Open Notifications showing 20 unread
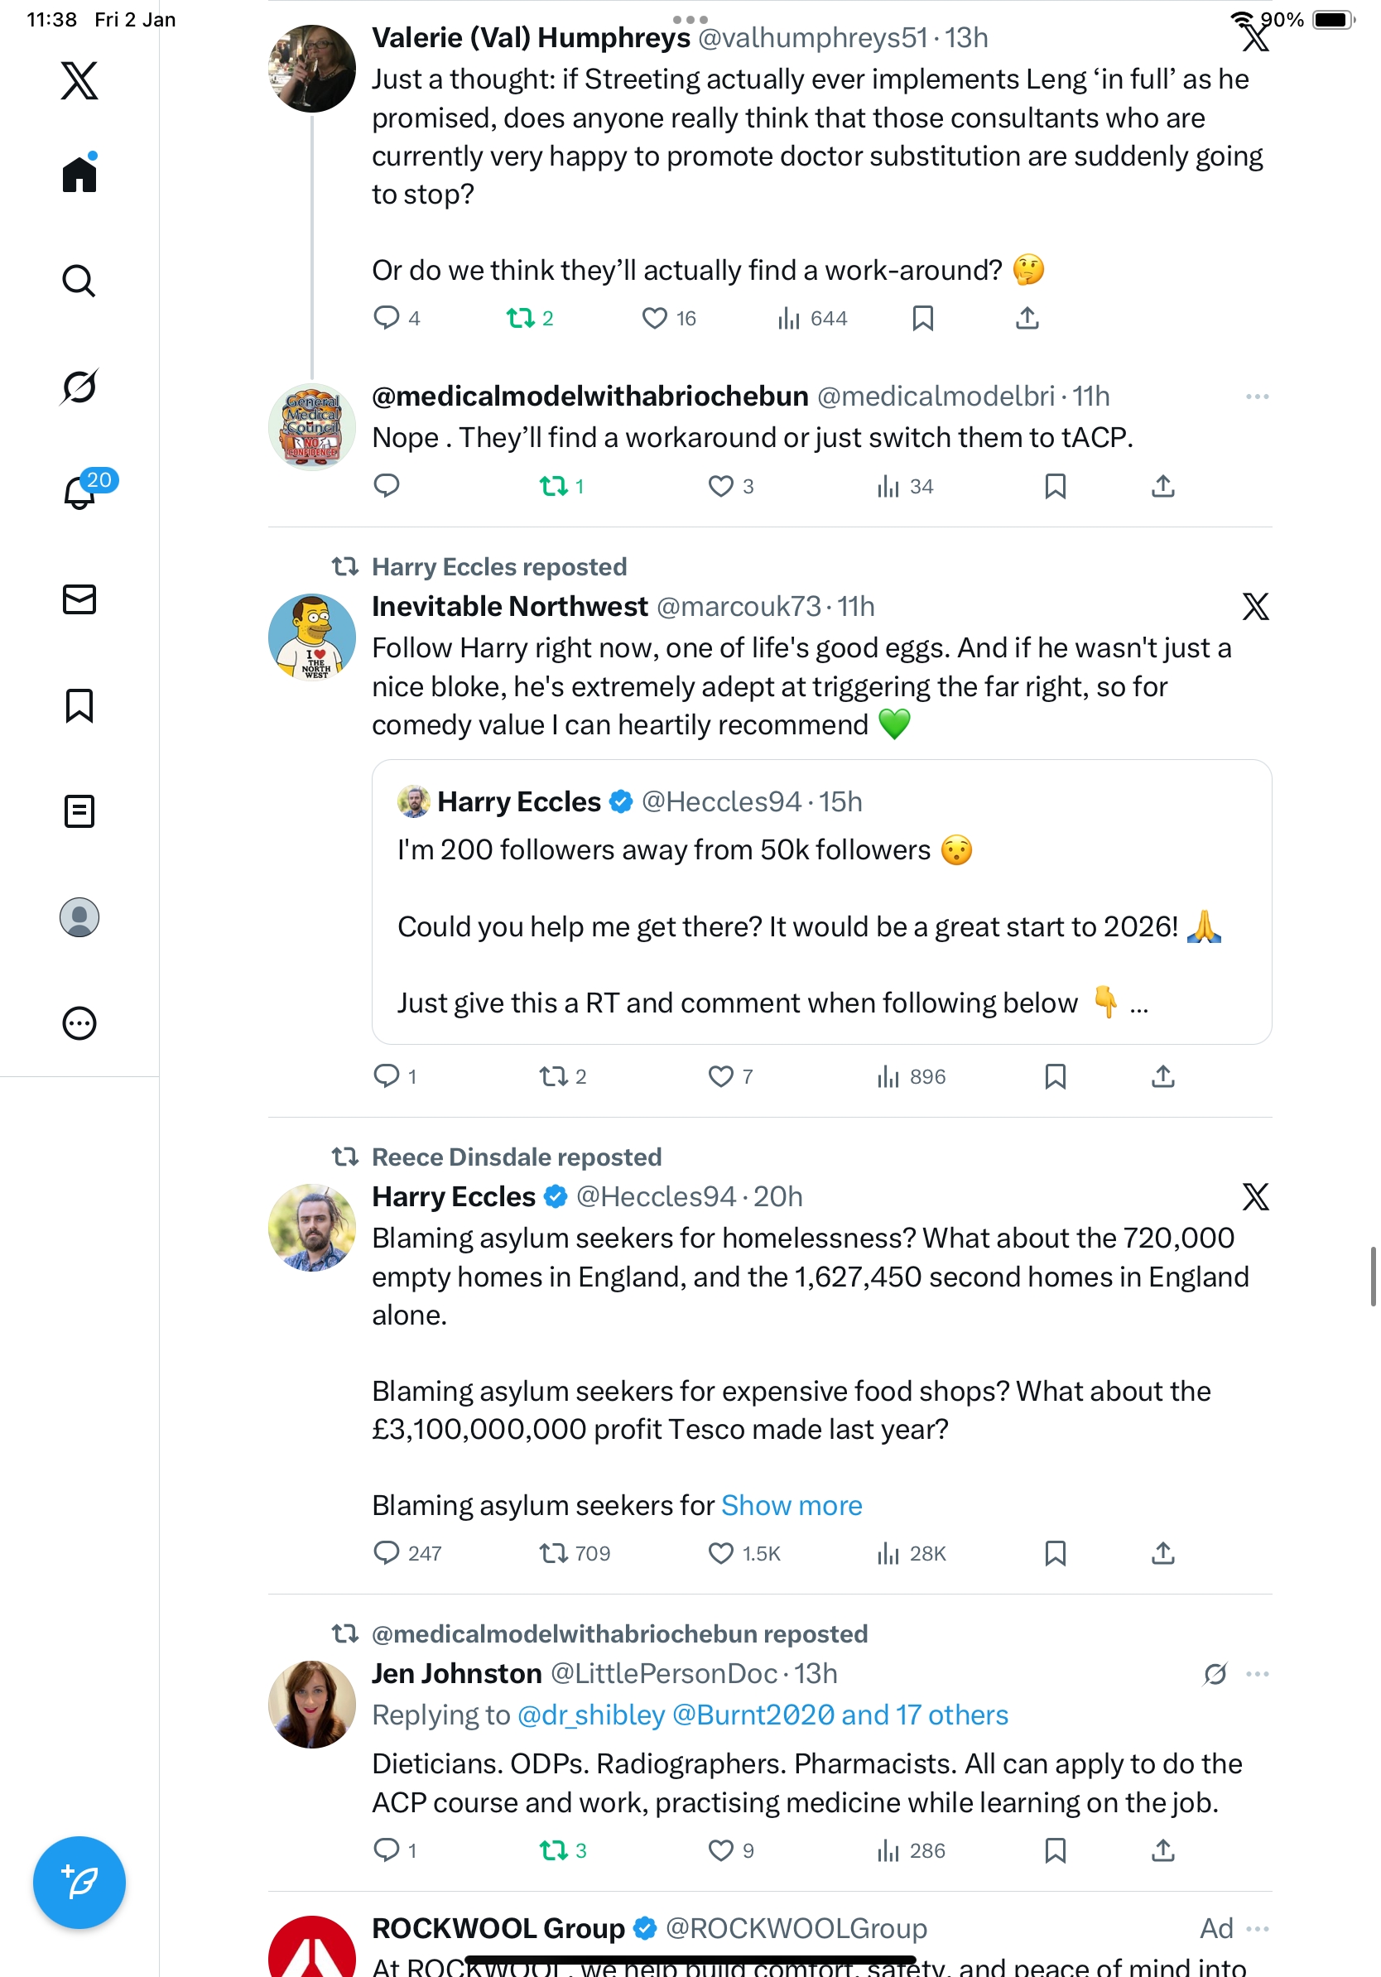The image size is (1381, 1977). 81,493
